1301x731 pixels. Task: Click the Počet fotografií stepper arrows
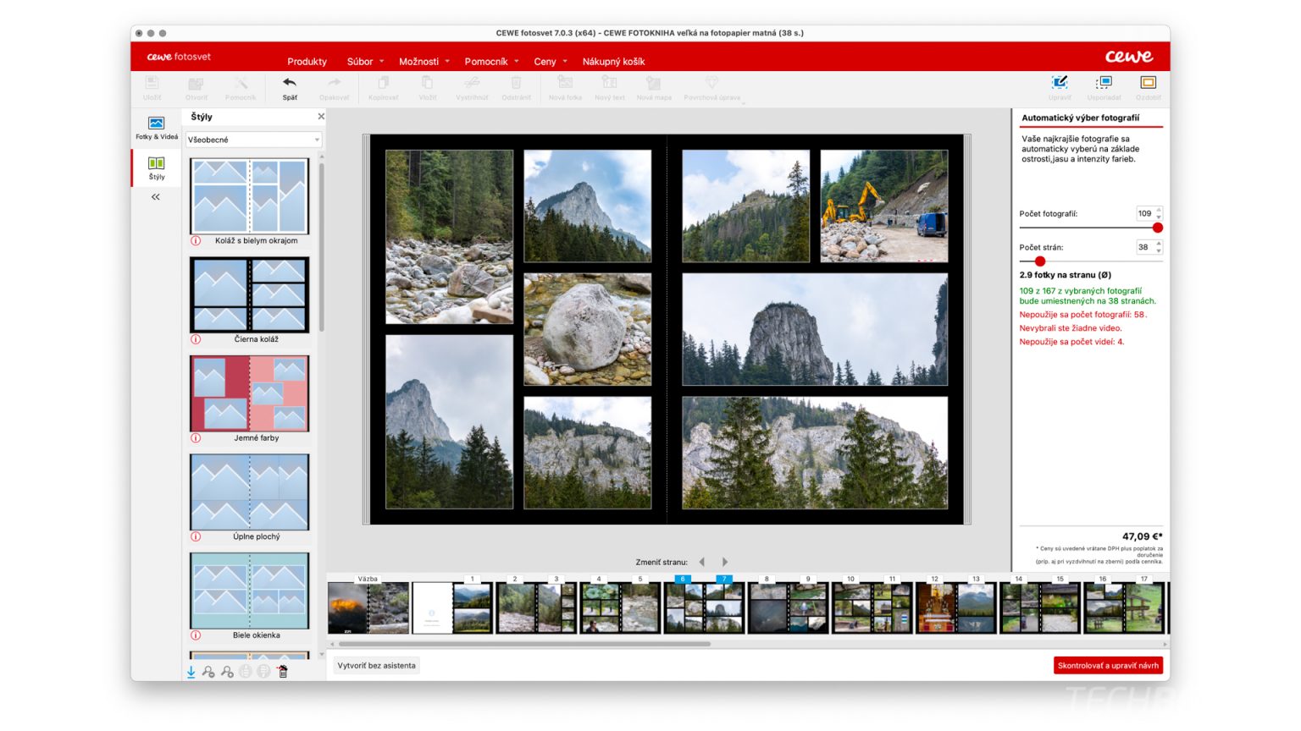1159,213
